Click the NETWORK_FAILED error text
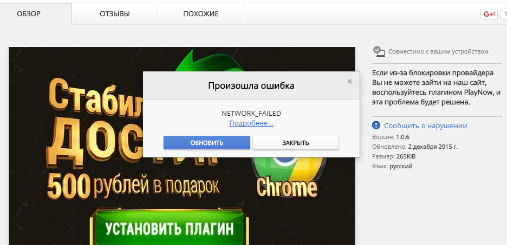 (251, 113)
